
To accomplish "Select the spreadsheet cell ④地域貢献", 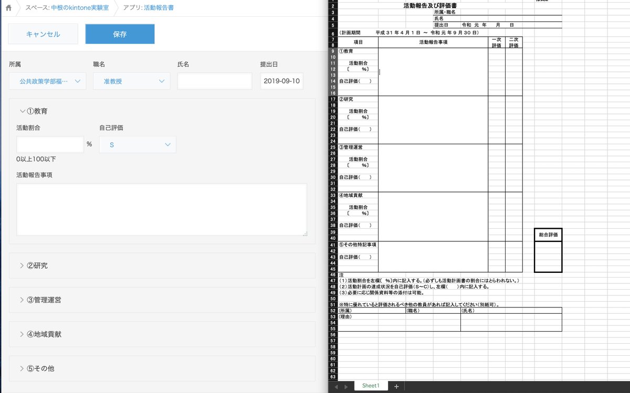I will click(x=358, y=195).
